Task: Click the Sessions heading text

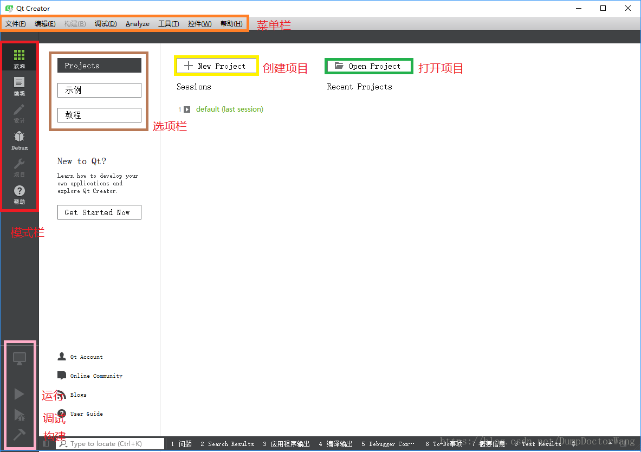Action: 194,87
